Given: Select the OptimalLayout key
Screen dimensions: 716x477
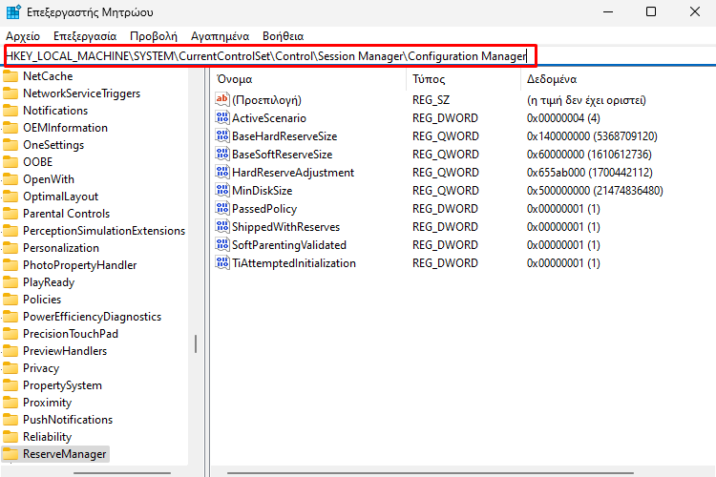Looking at the screenshot, I should tap(61, 197).
